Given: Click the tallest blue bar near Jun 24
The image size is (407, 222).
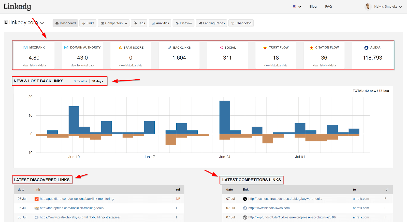Looking at the screenshot, I should point(225,117).
